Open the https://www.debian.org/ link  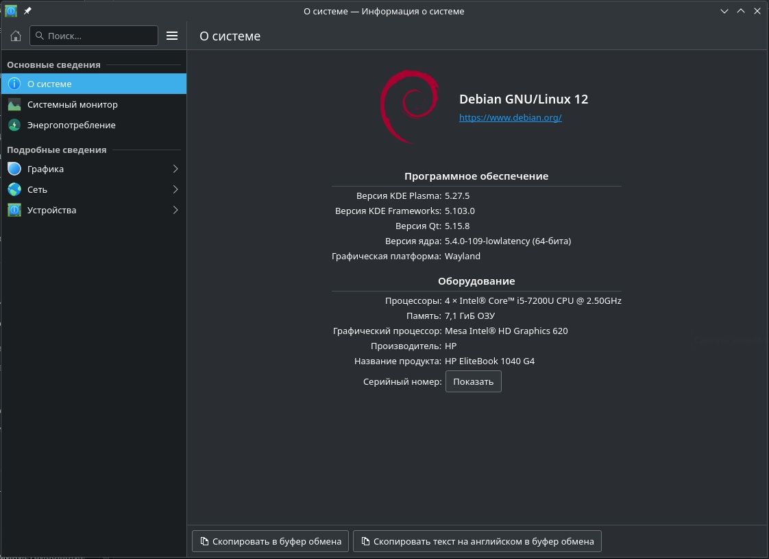(x=510, y=117)
